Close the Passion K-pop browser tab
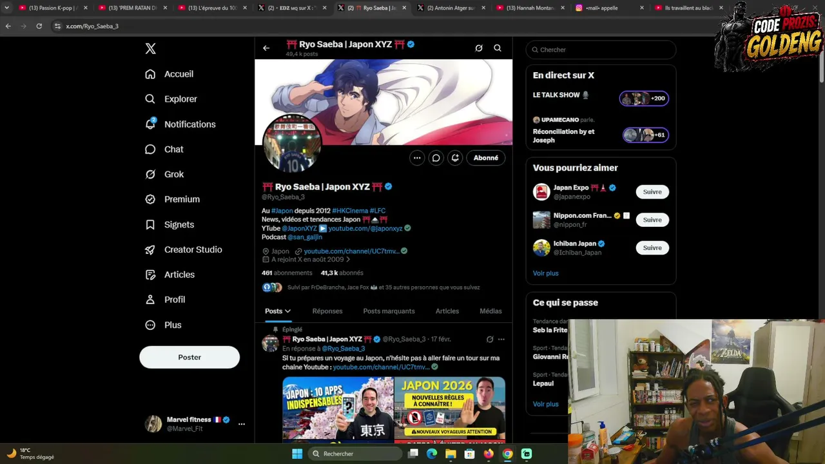 86,8
